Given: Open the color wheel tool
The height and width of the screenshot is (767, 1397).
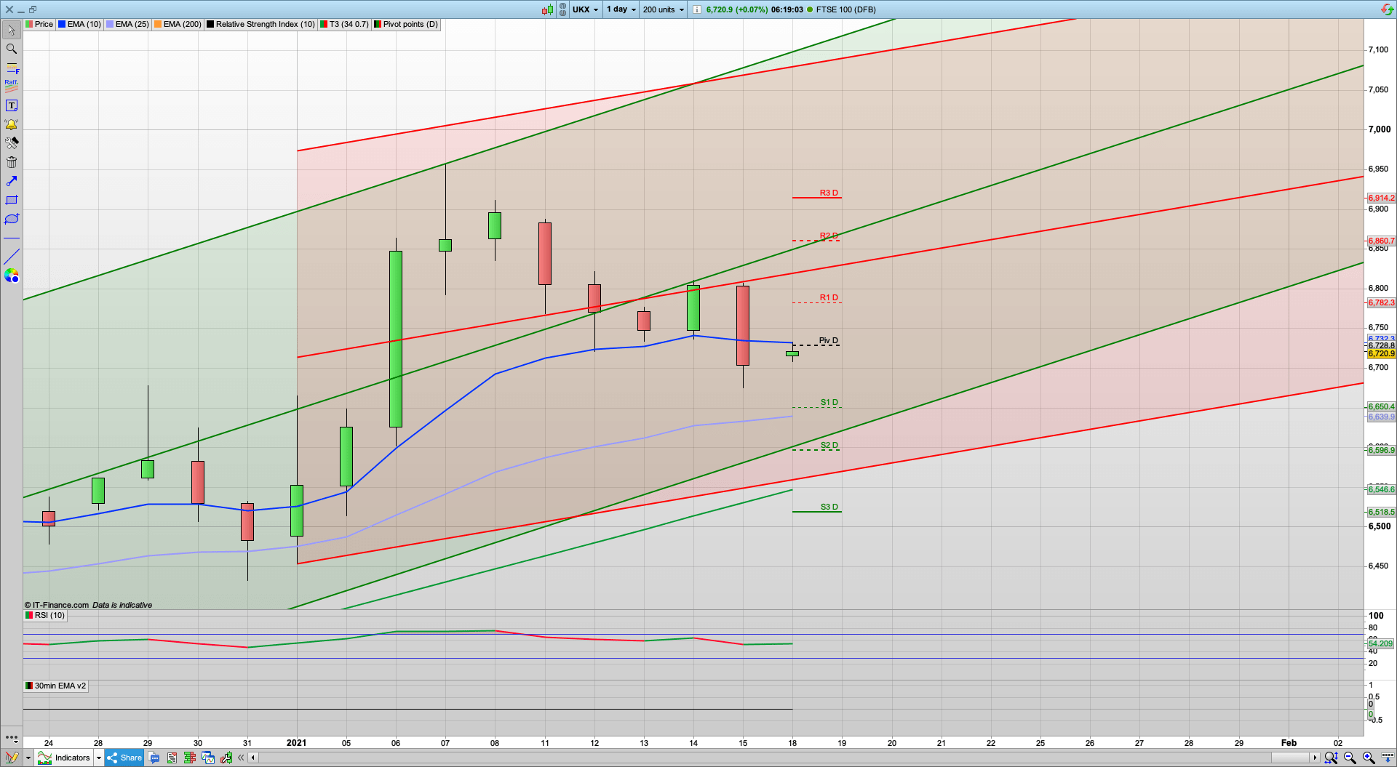Looking at the screenshot, I should point(11,276).
